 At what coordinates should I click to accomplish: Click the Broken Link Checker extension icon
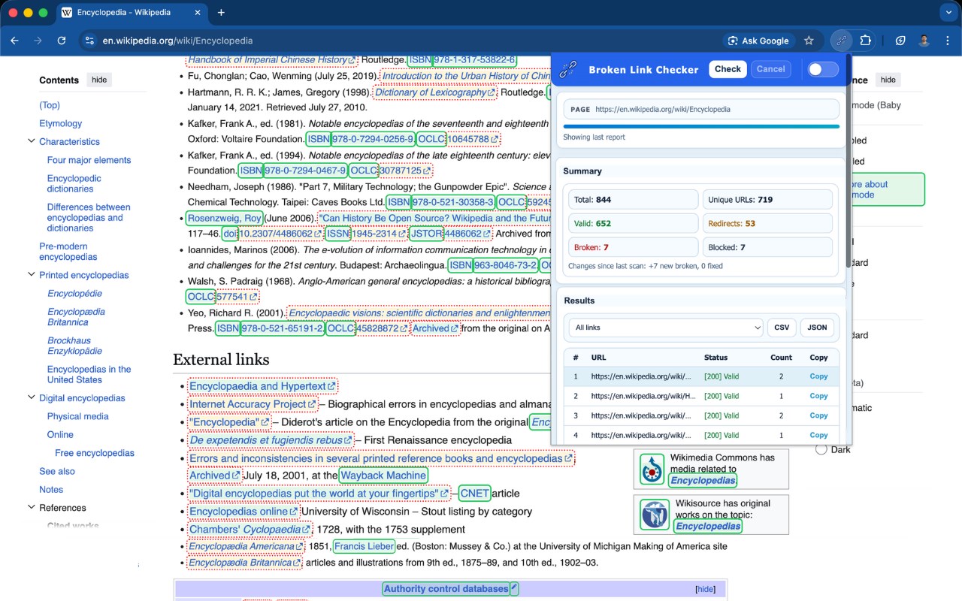[842, 41]
